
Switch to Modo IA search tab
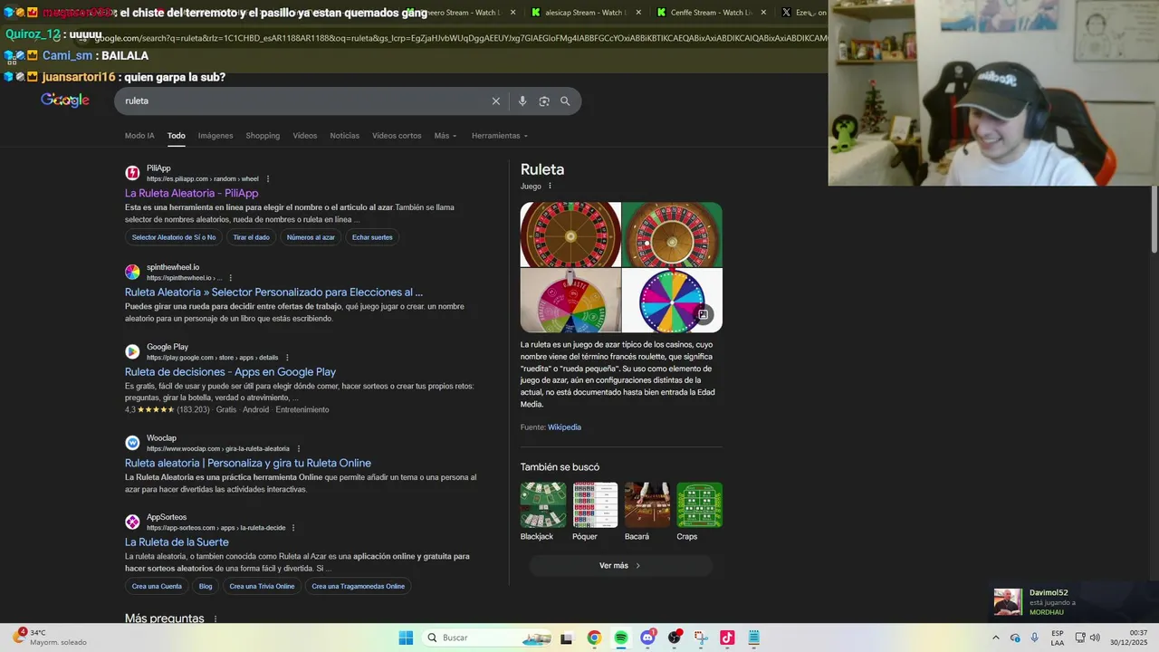139,136
